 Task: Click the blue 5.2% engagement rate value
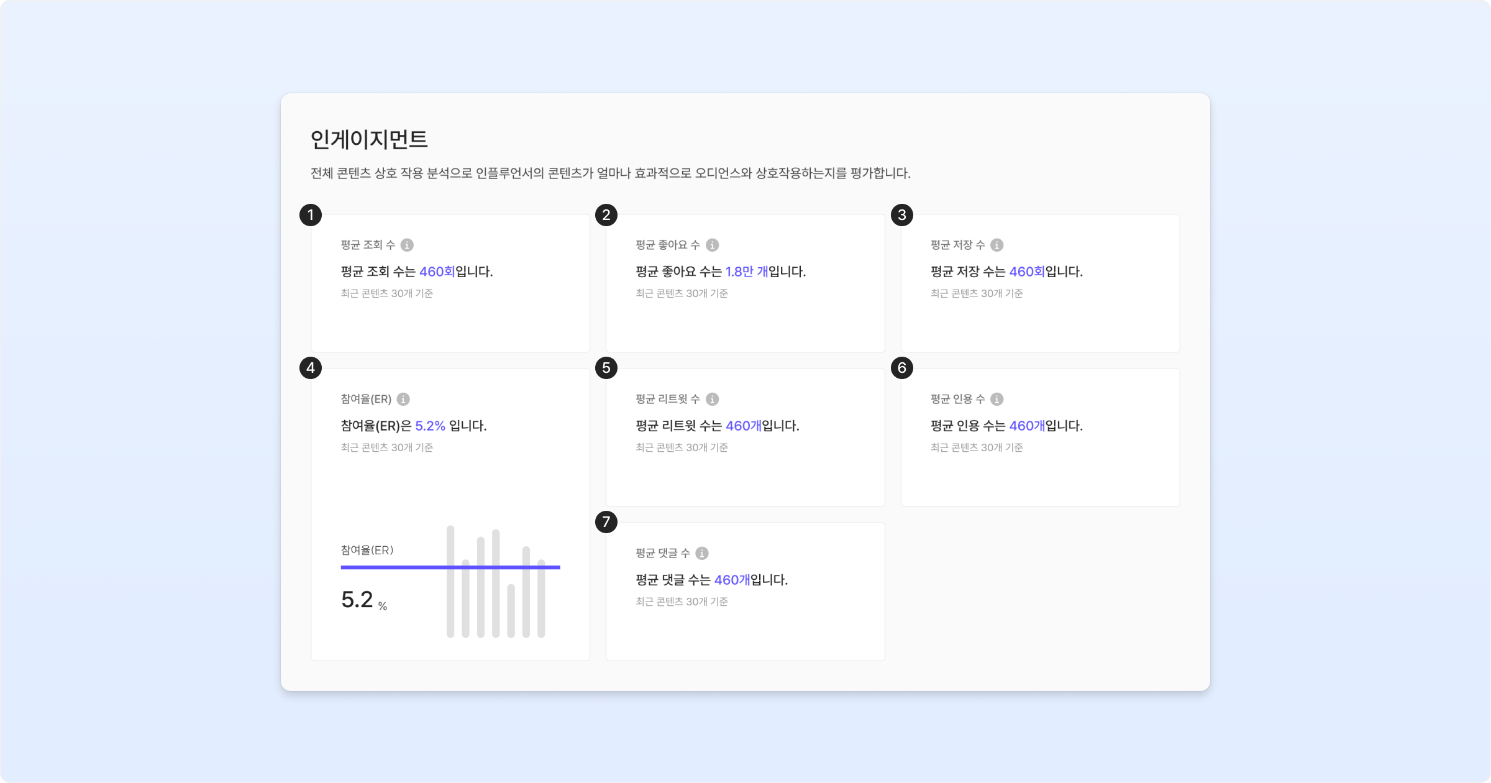[x=430, y=426]
